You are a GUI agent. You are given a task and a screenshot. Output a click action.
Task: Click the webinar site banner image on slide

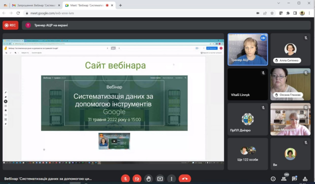coord(114,103)
